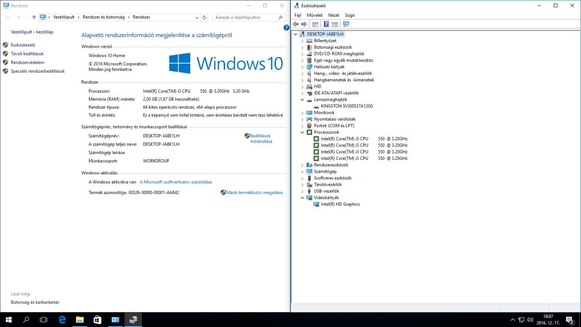The width and height of the screenshot is (581, 327).
Task: Click the back arrow in Eszközkezelő toolbar
Action: [x=296, y=24]
